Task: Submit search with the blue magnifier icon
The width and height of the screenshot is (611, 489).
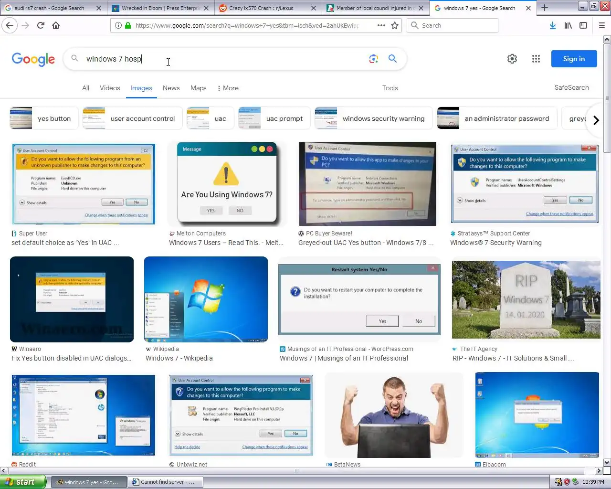Action: coord(392,59)
